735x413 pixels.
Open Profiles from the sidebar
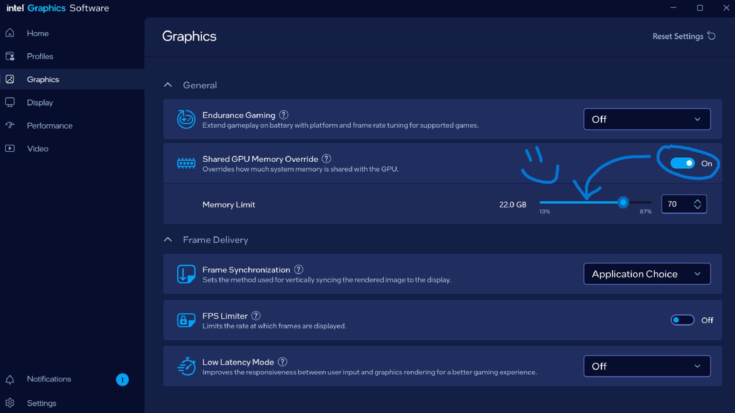(x=10, y=56)
